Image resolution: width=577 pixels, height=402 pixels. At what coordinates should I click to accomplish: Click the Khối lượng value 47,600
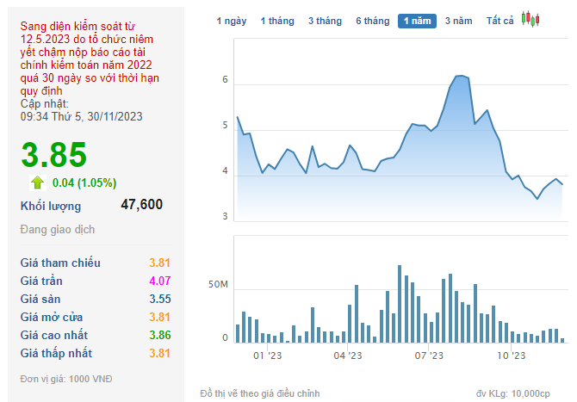tap(141, 205)
